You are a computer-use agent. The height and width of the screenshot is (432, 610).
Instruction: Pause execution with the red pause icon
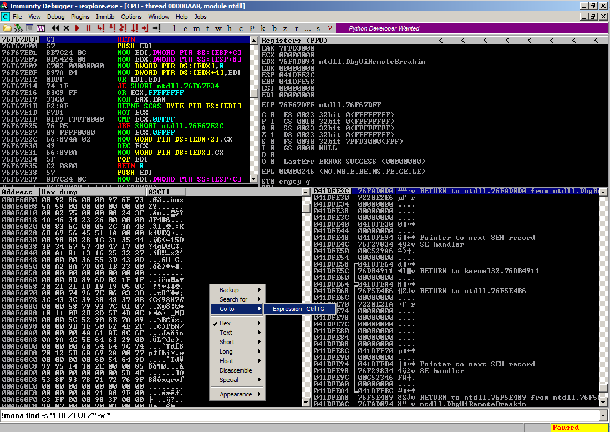coord(88,28)
